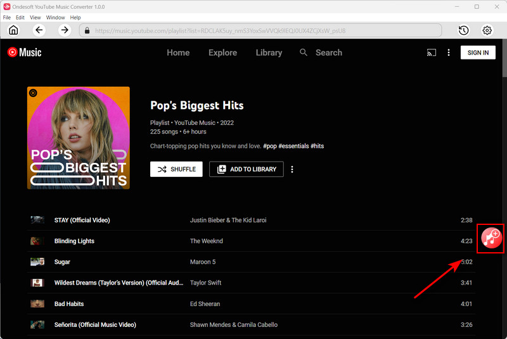Click artist Ed Sheeran
This screenshot has height=339, width=507.
[205, 304]
